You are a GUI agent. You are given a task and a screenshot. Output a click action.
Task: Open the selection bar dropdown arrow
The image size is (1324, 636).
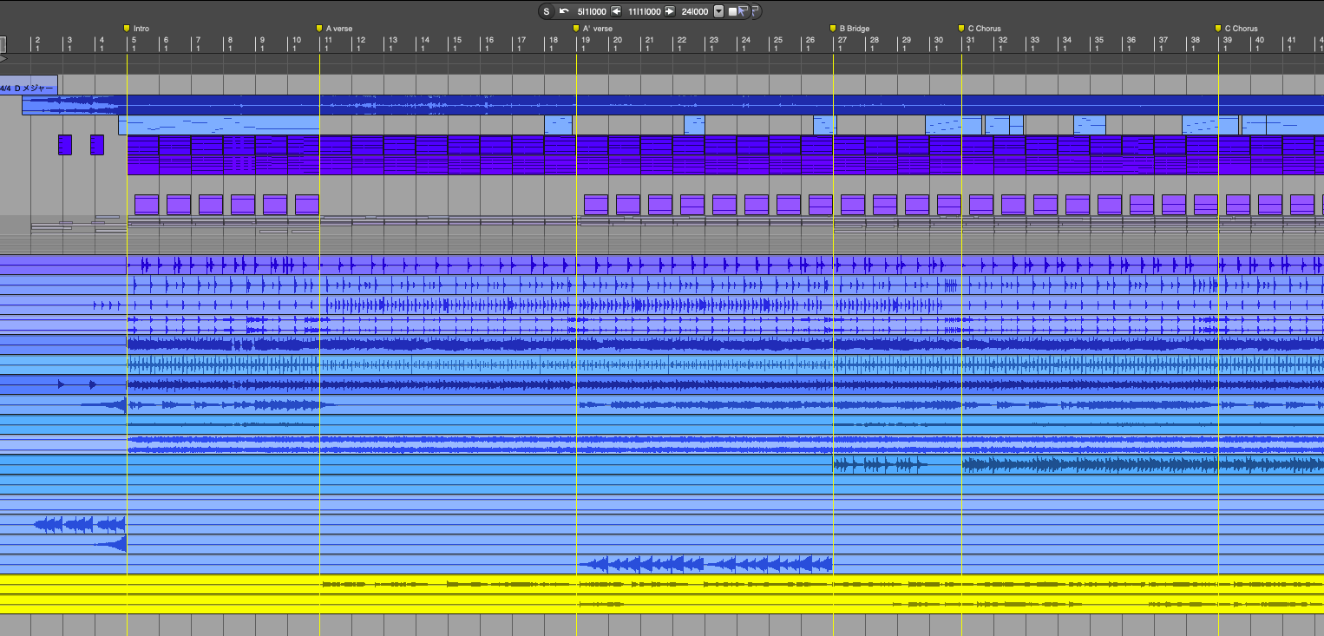point(718,11)
